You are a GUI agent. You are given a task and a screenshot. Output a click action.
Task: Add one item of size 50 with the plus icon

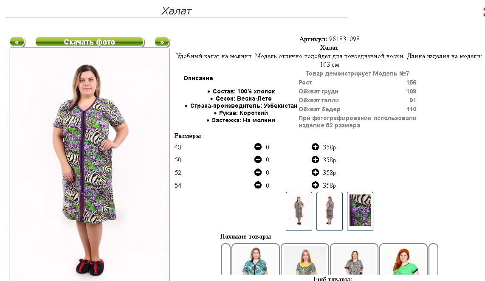[x=315, y=160]
